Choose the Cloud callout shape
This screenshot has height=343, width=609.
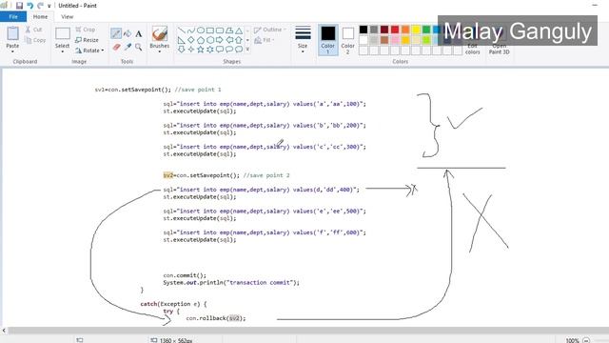(x=239, y=50)
